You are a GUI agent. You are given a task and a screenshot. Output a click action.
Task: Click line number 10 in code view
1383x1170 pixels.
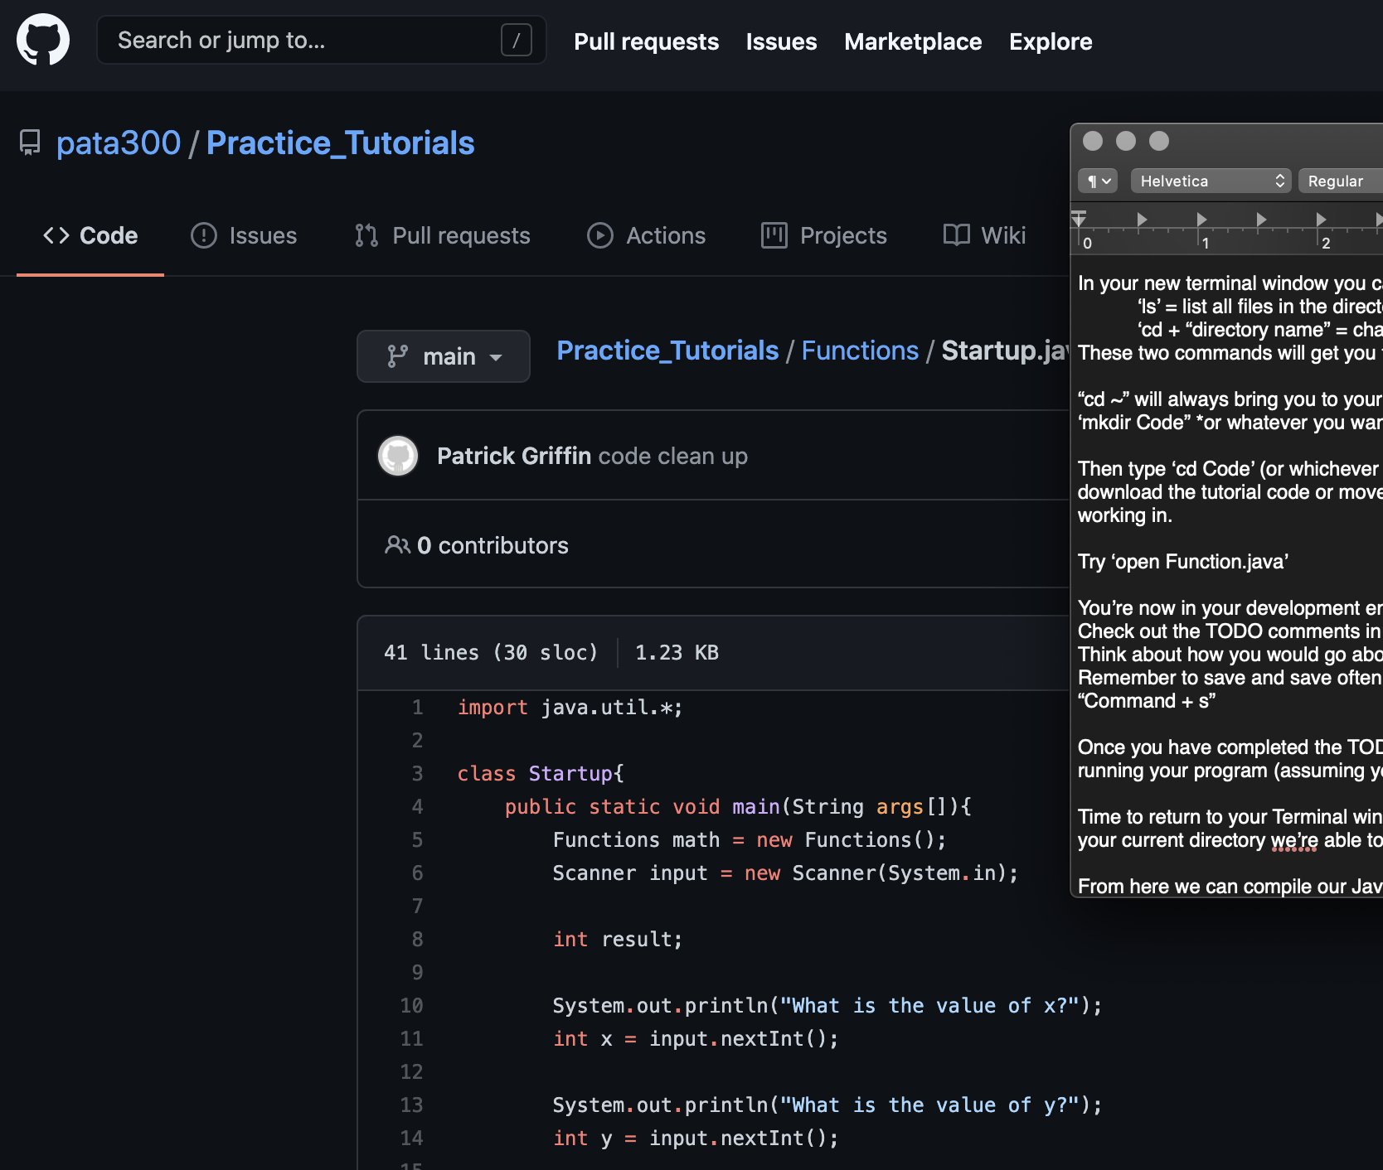point(411,1005)
